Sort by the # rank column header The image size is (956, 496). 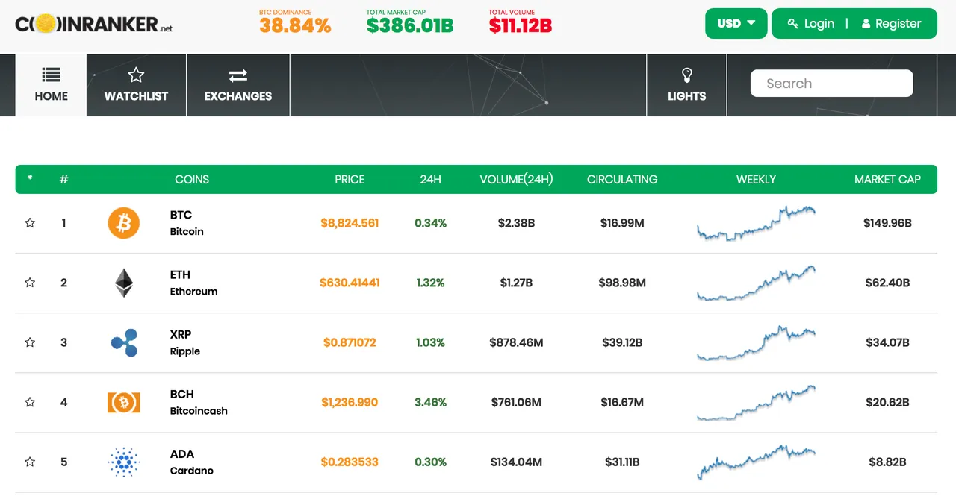[63, 179]
